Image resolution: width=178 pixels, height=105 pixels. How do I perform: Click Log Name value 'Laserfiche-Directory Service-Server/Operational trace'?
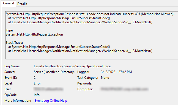[72, 66]
